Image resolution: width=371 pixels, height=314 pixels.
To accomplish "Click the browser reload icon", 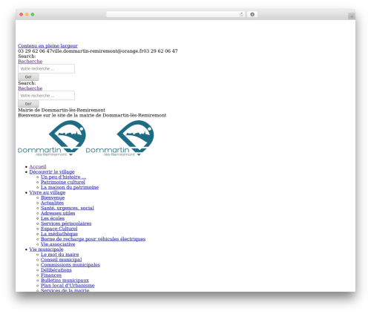I will coord(241,15).
